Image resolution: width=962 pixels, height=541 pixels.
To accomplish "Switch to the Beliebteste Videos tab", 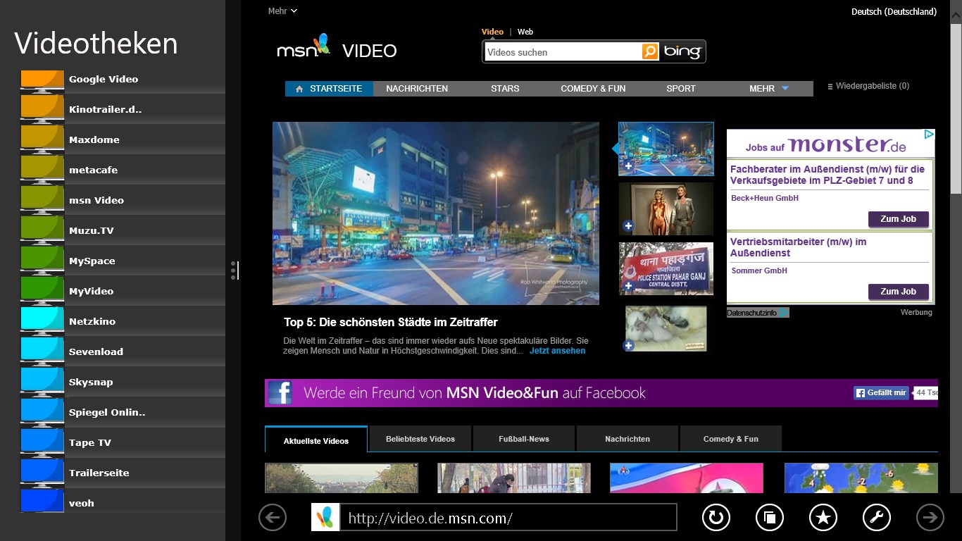I will pyautogui.click(x=420, y=439).
